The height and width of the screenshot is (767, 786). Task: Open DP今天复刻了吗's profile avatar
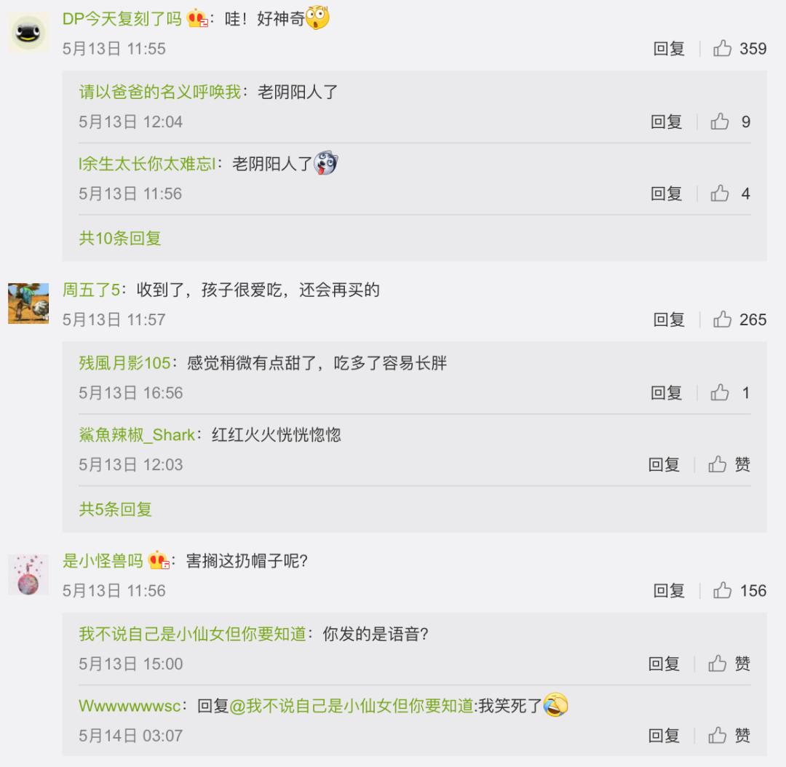28,33
